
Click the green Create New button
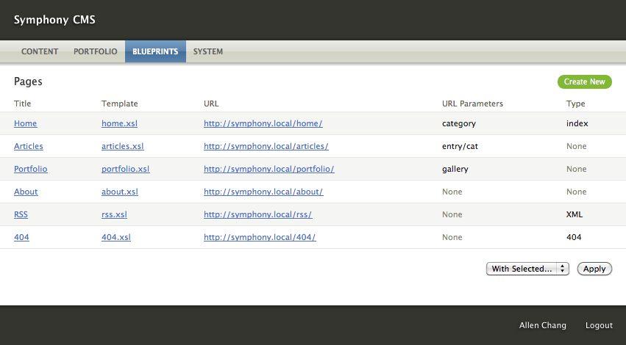(x=585, y=81)
